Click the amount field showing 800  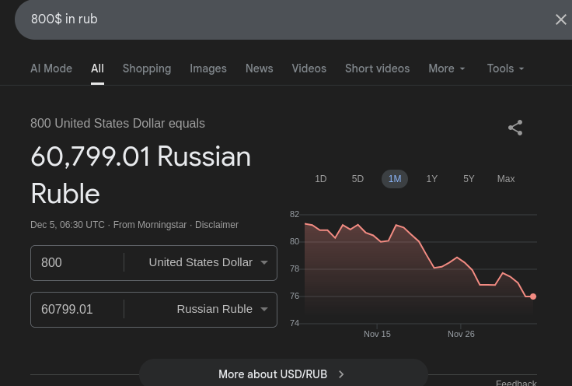coord(78,263)
